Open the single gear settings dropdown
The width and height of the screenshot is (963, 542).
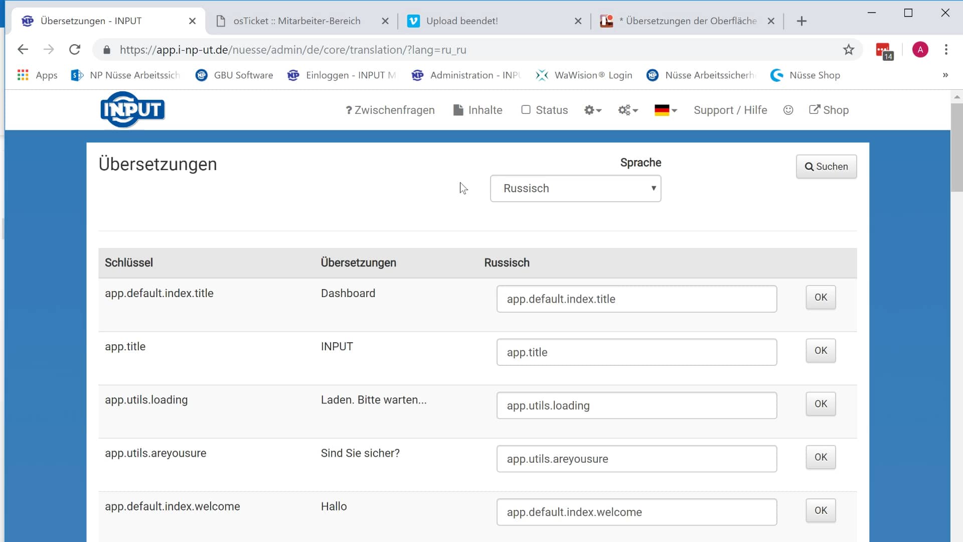click(592, 110)
